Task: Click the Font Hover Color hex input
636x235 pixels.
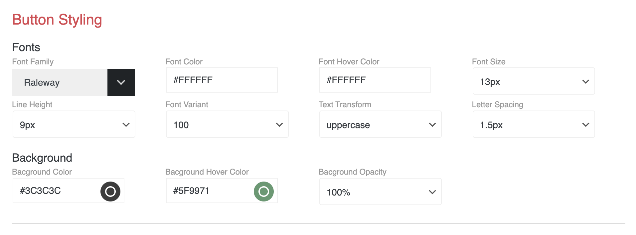Action: [x=375, y=80]
